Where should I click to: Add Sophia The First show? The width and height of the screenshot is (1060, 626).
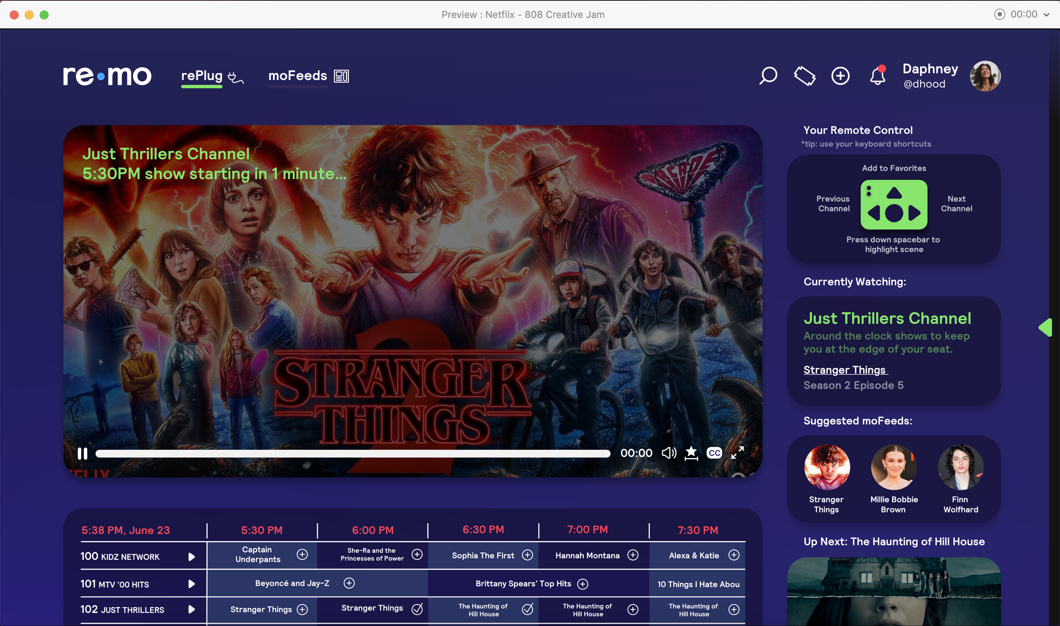[527, 555]
